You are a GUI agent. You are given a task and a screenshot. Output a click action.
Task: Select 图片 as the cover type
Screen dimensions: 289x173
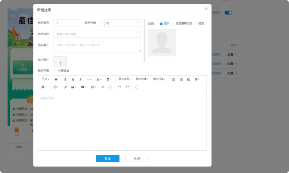pos(161,24)
